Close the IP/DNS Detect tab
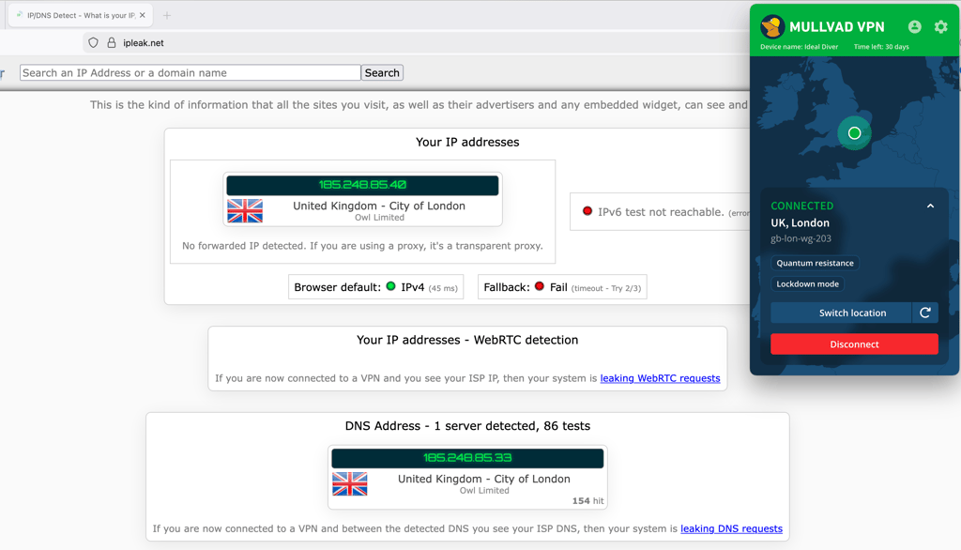Image resolution: width=961 pixels, height=550 pixels. click(x=143, y=15)
